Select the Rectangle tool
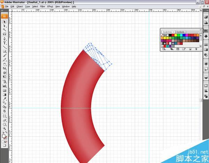Viewport: 209px width, 163px height. (5, 51)
